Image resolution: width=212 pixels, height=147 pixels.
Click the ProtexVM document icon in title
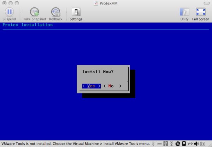click(96, 3)
